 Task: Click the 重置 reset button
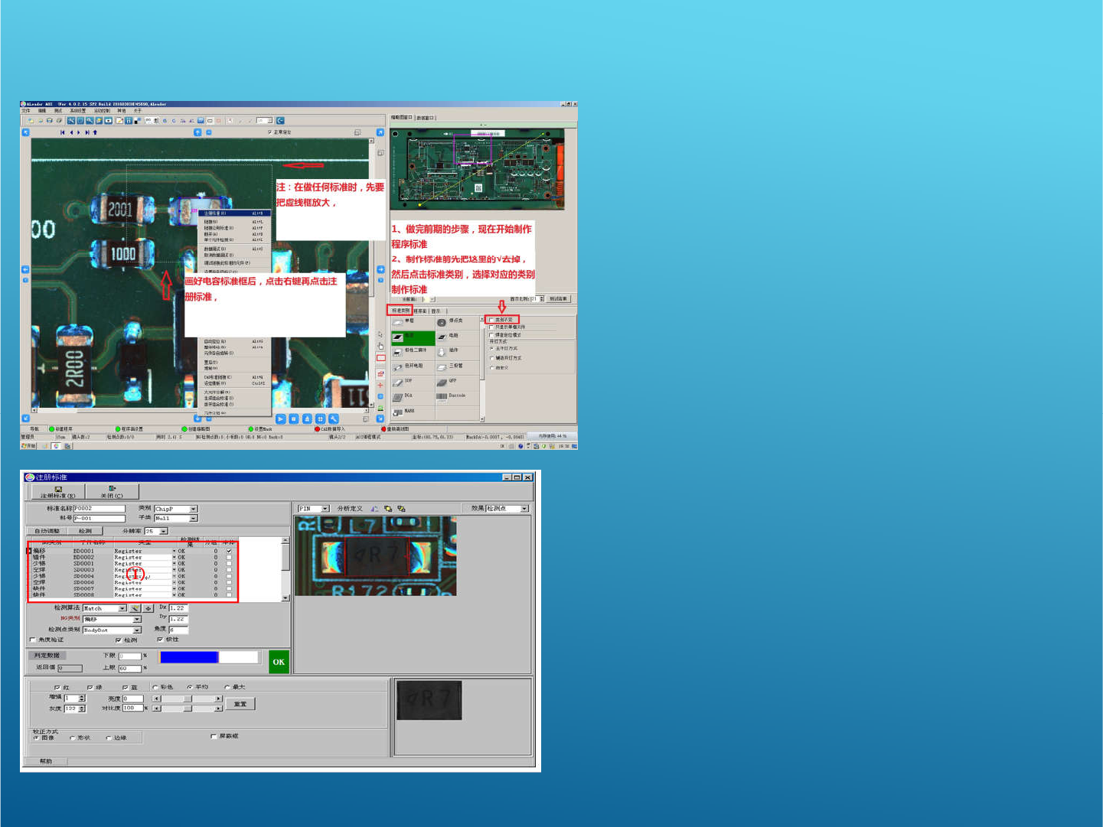[240, 703]
